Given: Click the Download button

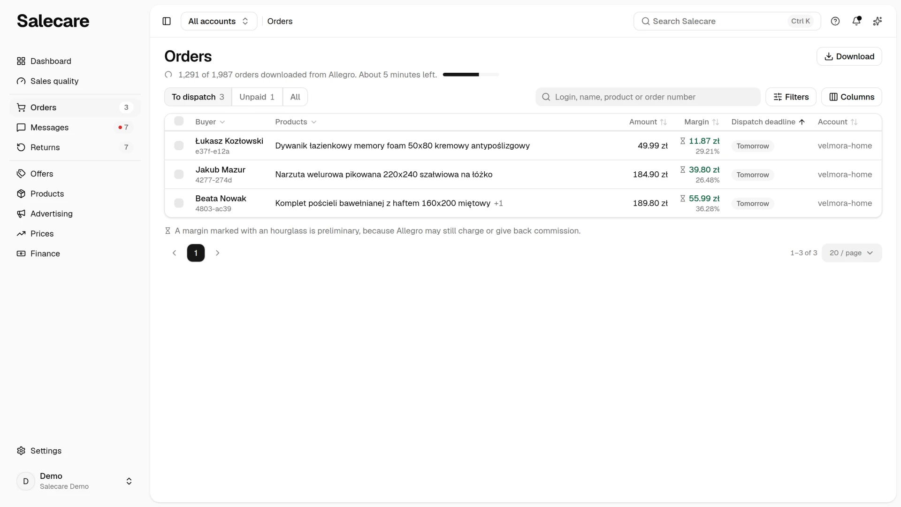Looking at the screenshot, I should coord(849,56).
